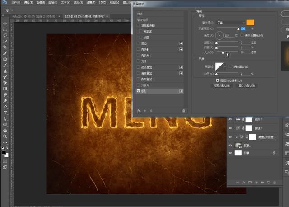289x207 pixels.
Task: Enable the 描边 (Stroke) style checkbox
Action: 139,43
